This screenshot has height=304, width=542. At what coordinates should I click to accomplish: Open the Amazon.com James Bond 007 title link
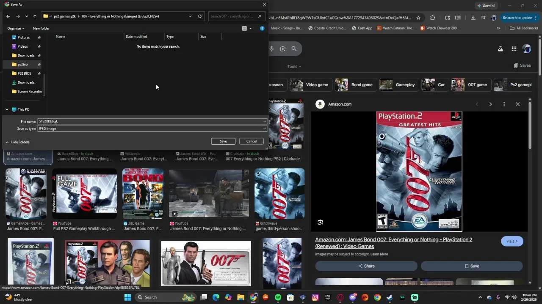click(x=393, y=243)
